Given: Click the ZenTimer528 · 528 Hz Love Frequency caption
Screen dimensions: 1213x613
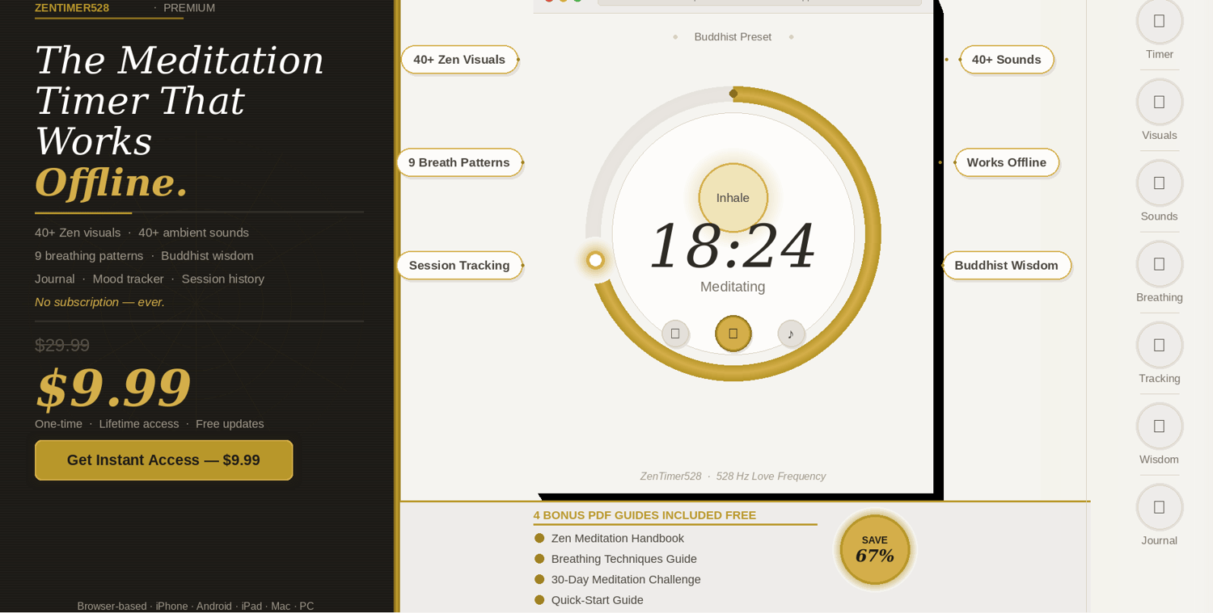Looking at the screenshot, I should point(733,477).
